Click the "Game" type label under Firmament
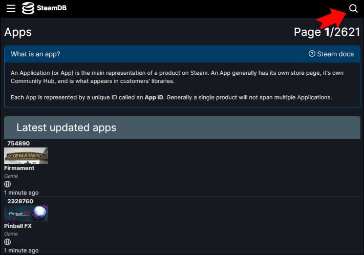The height and width of the screenshot is (255, 364). [11, 176]
